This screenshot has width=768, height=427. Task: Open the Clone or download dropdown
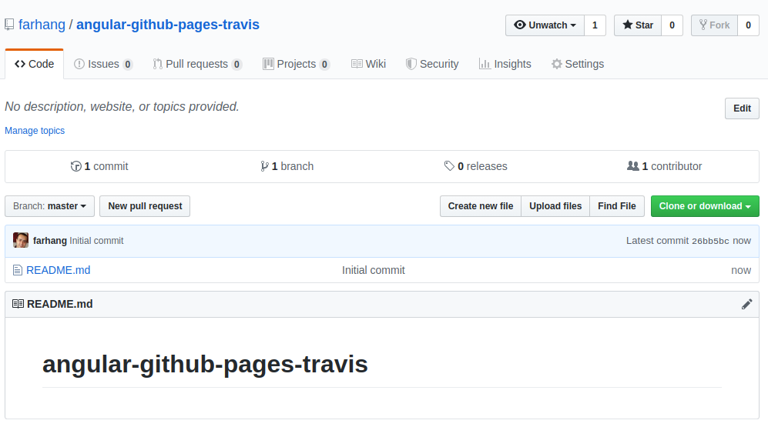[x=704, y=206]
